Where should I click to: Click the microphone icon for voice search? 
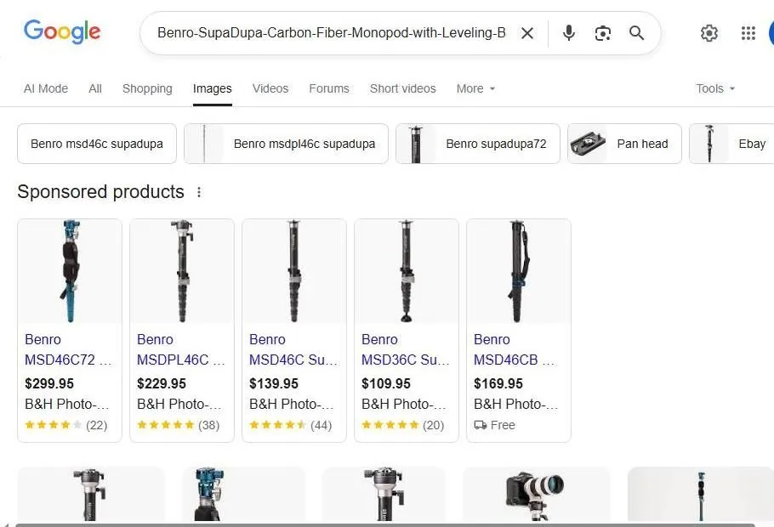click(x=568, y=33)
